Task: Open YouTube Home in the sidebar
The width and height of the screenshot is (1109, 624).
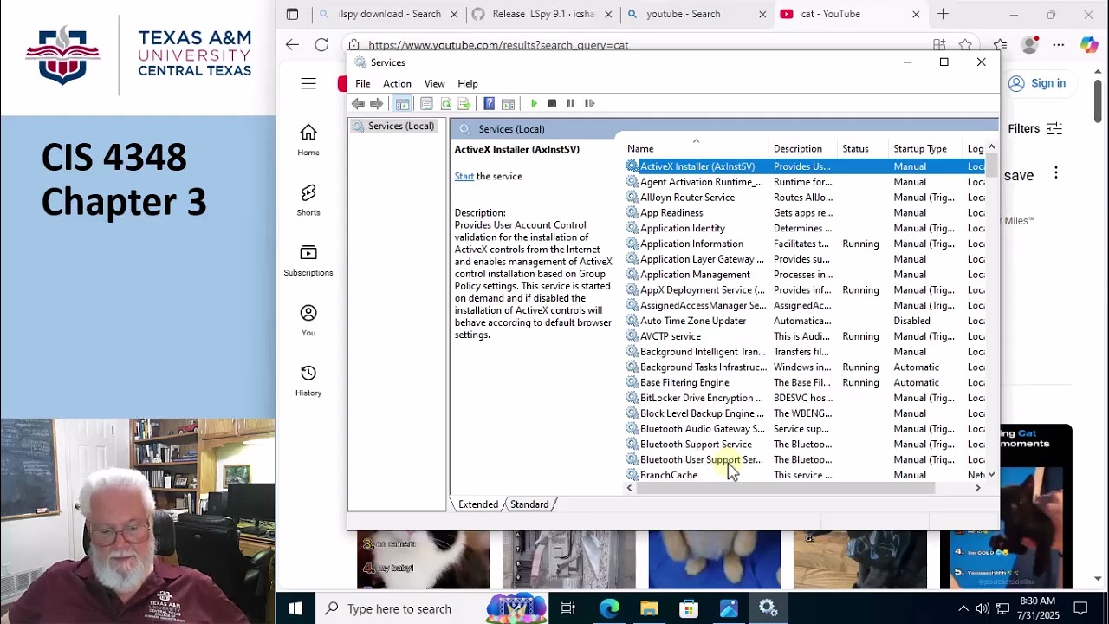Action: point(308,140)
